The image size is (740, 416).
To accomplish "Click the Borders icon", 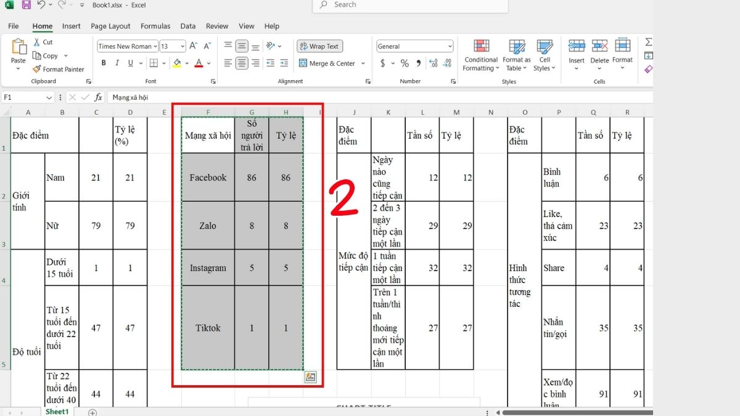I will (x=154, y=63).
